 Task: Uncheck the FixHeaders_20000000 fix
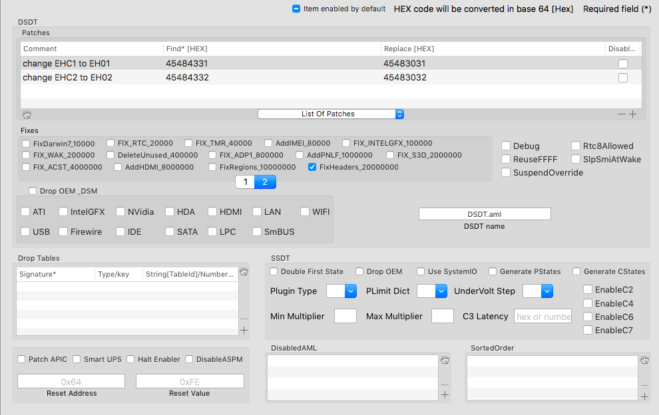point(312,168)
